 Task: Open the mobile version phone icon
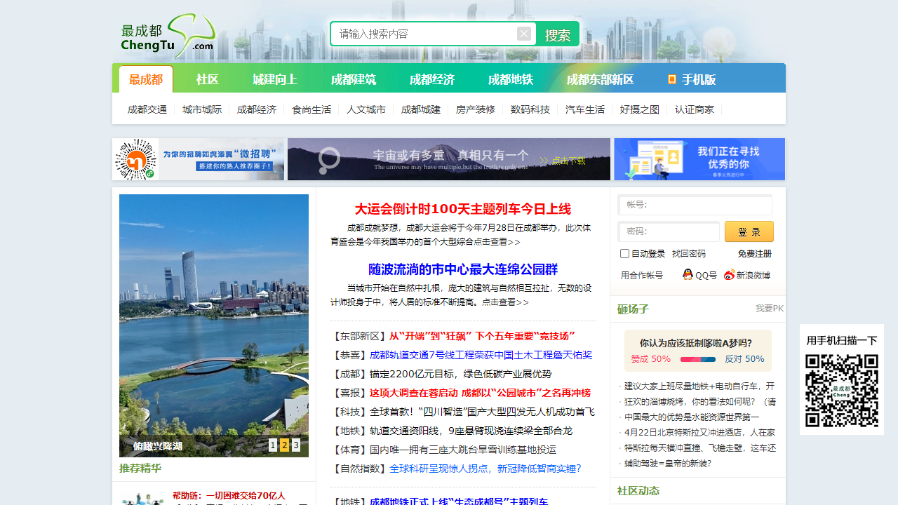[671, 79]
